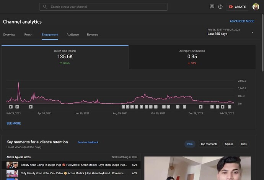Open the date range dropdown Last 365 days
The width and height of the screenshot is (264, 180).
pyautogui.click(x=231, y=32)
